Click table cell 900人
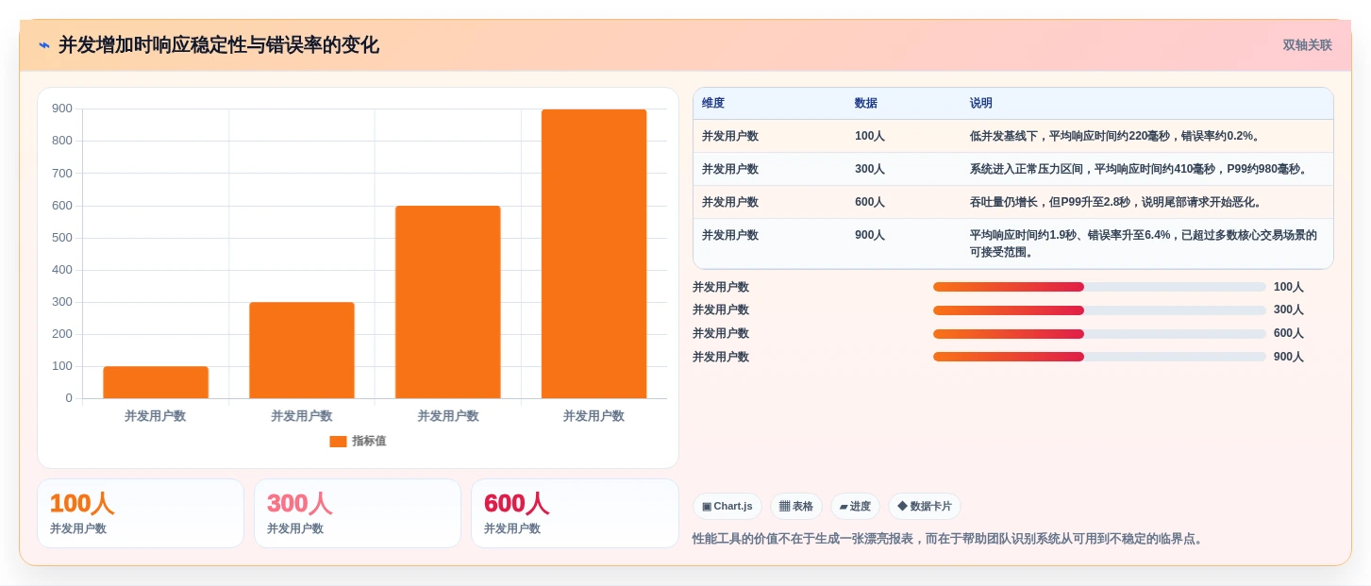 [870, 235]
